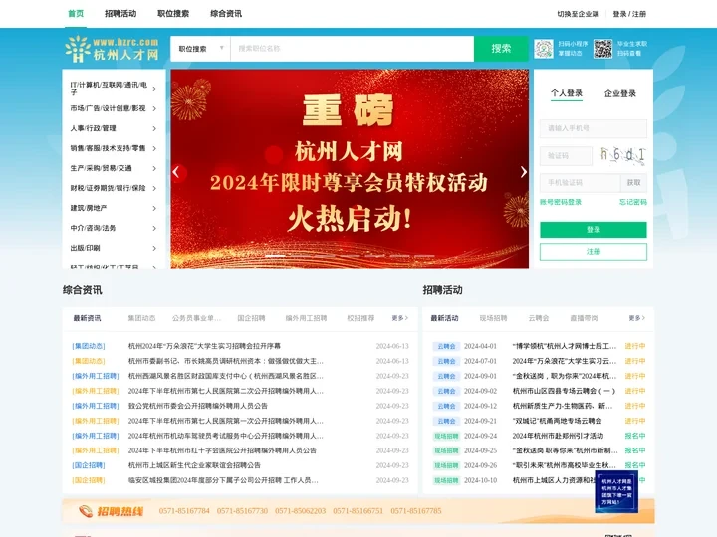Click 更多 link in 综合资讯 panel
This screenshot has width=717, height=537.
399,318
